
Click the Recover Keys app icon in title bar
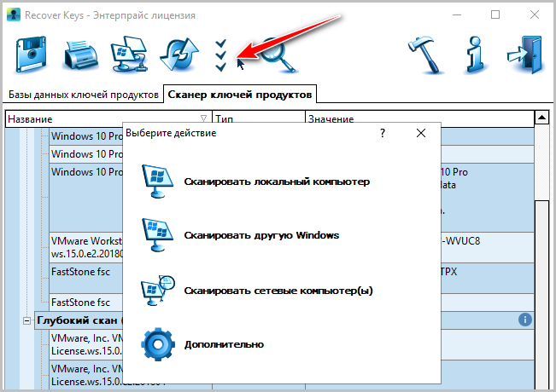(x=14, y=15)
